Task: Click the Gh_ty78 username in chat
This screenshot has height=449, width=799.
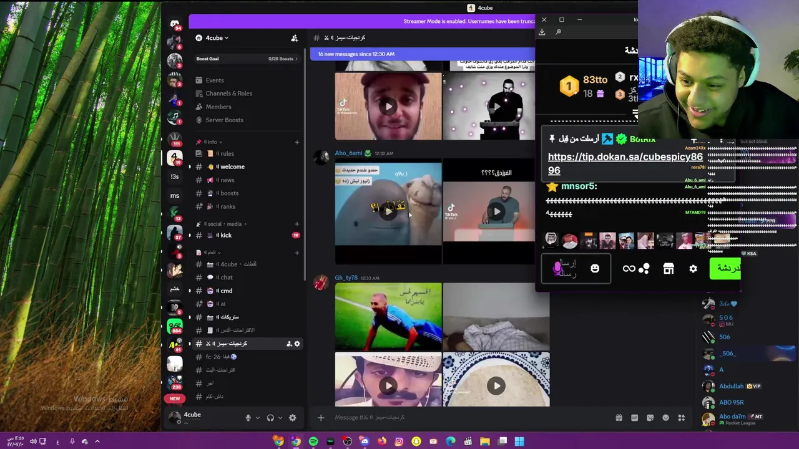Action: tap(346, 278)
